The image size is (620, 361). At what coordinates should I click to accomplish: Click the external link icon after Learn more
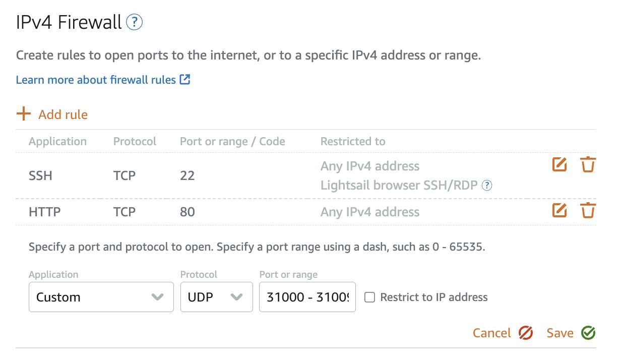click(x=185, y=79)
